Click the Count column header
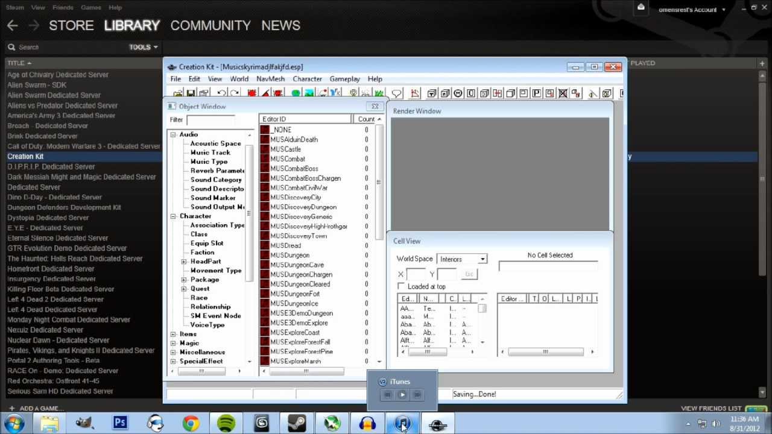Image resolution: width=772 pixels, height=434 pixels. coord(366,119)
